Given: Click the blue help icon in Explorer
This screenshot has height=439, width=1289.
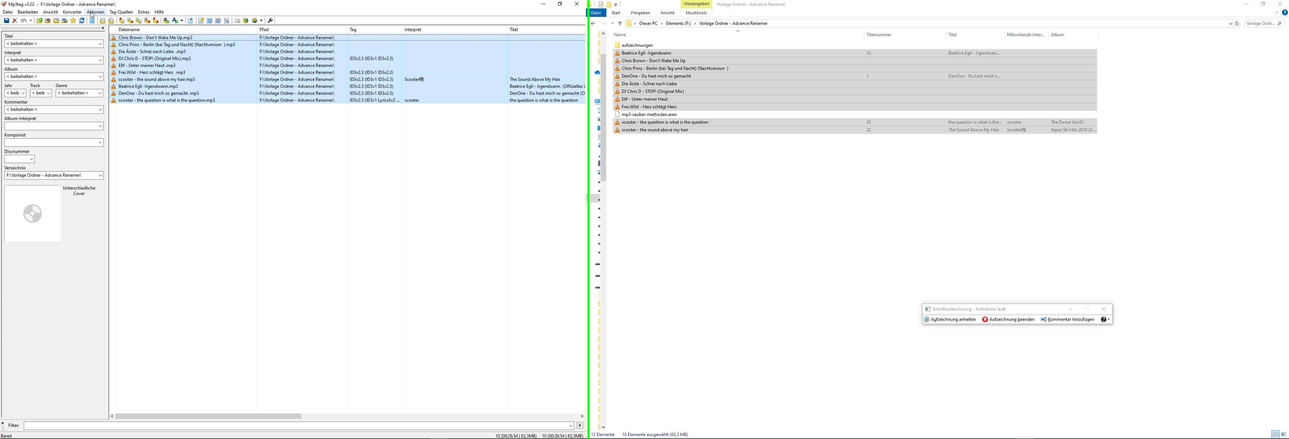Looking at the screenshot, I should pyautogui.click(x=1285, y=12).
